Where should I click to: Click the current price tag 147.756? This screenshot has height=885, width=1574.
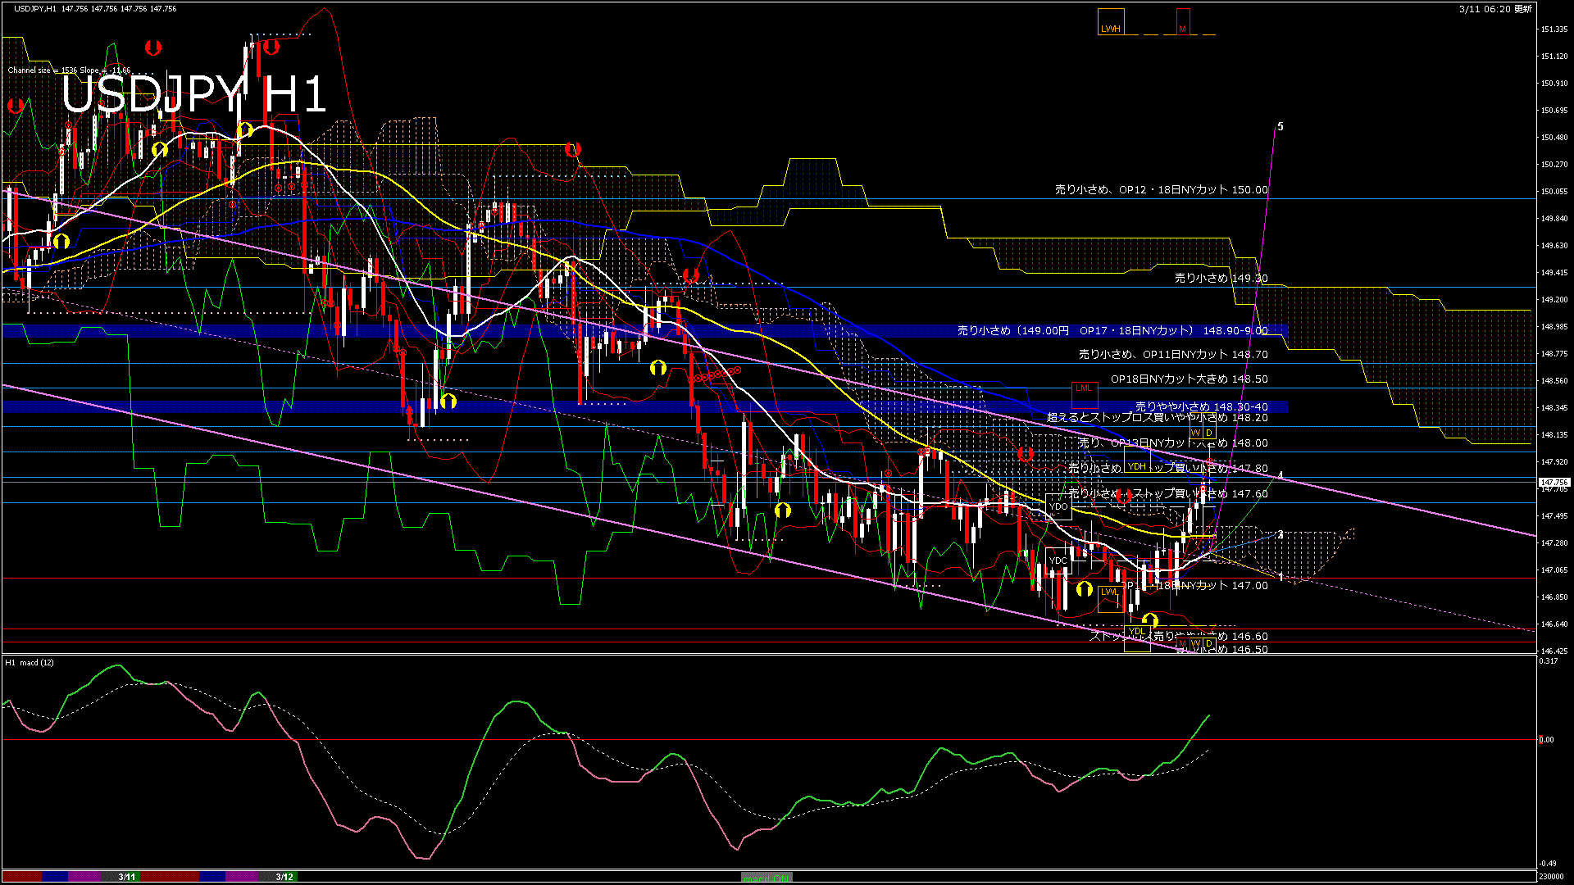1554,483
